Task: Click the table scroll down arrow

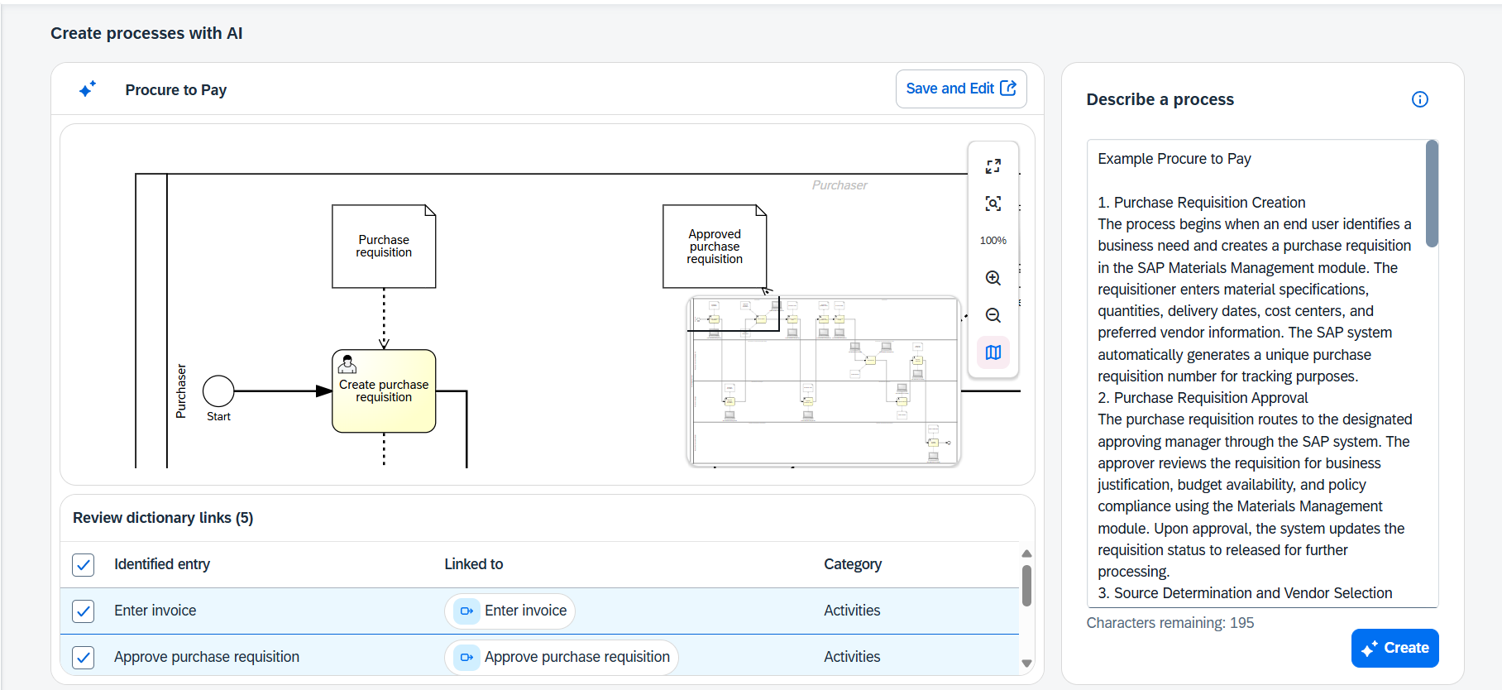Action: (1026, 664)
